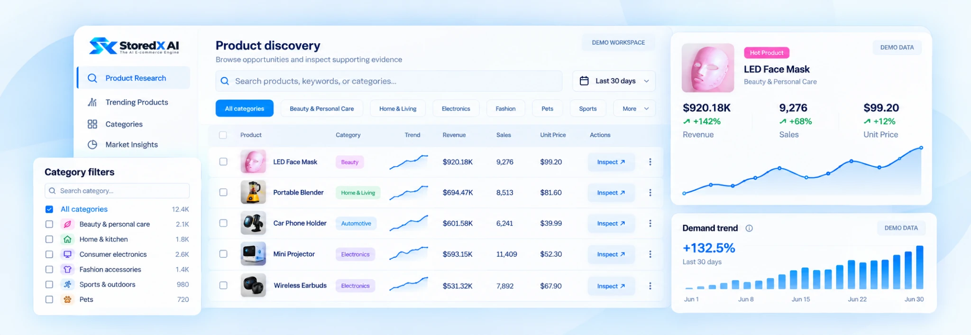This screenshot has width=971, height=335.
Task: Open the three-dot menu for Portable Blender
Action: coord(650,193)
